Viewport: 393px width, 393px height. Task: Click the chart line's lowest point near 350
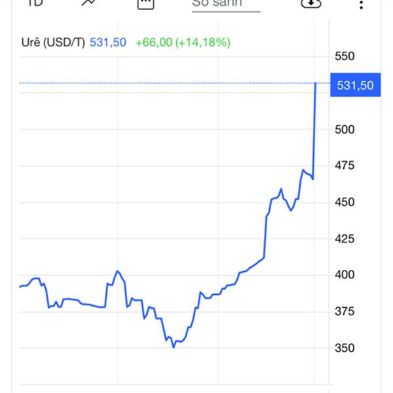tap(174, 347)
